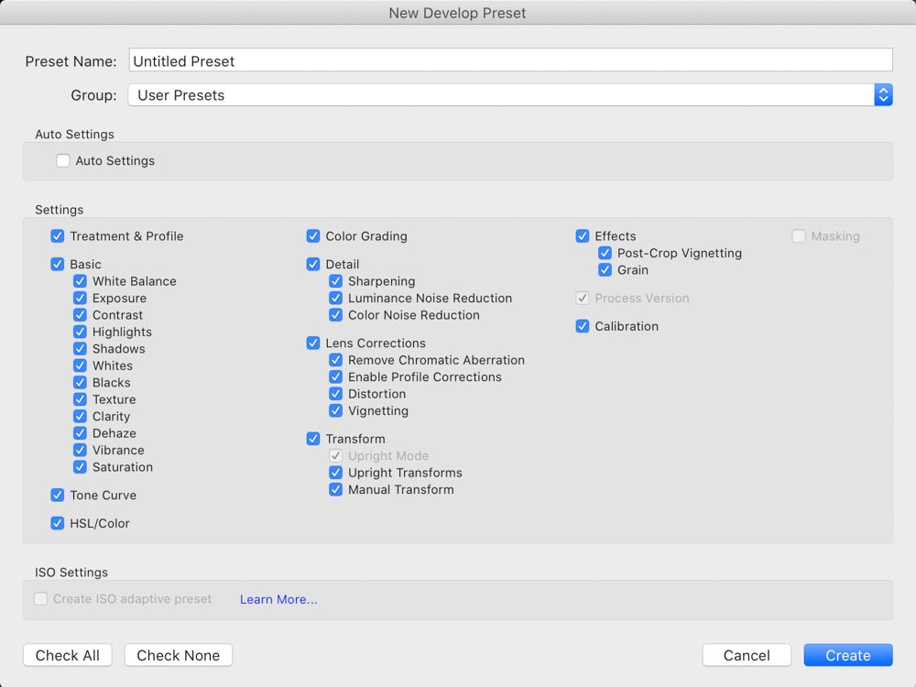The width and height of the screenshot is (916, 687).
Task: Uncheck Treatment & Profile
Action: coord(57,236)
